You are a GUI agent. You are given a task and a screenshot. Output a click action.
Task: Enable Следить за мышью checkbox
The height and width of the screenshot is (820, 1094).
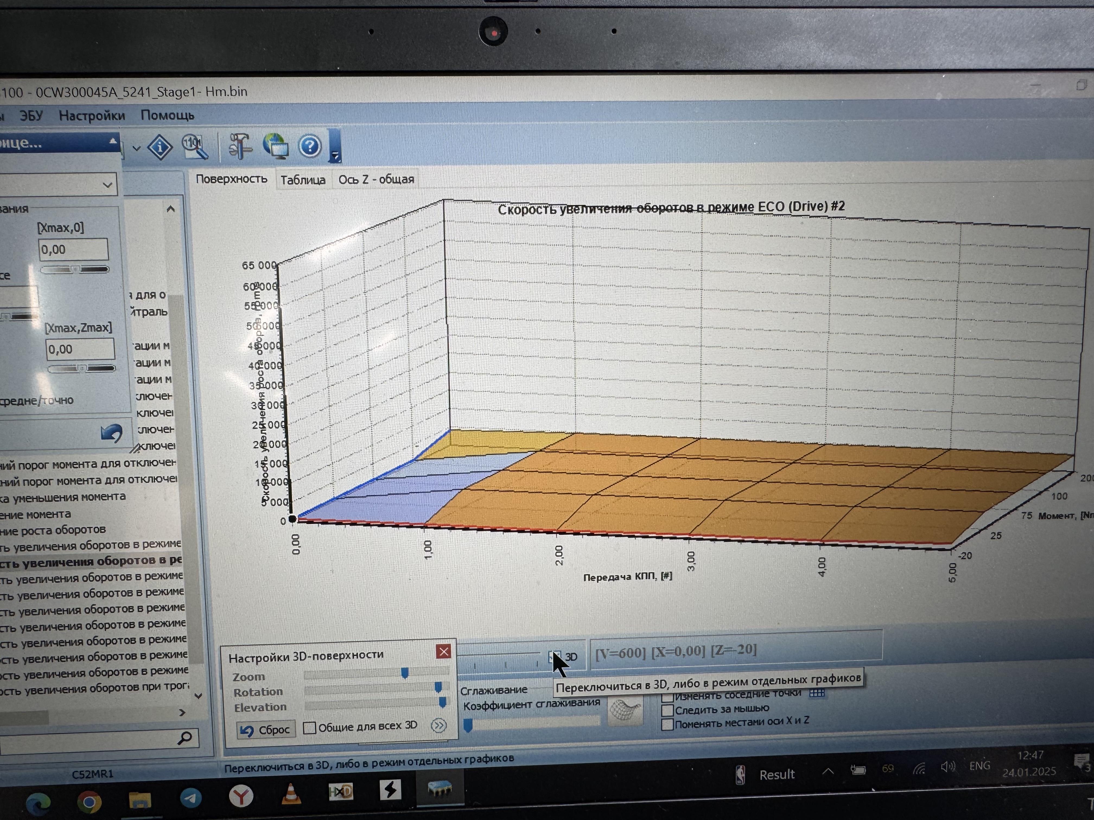click(x=667, y=710)
